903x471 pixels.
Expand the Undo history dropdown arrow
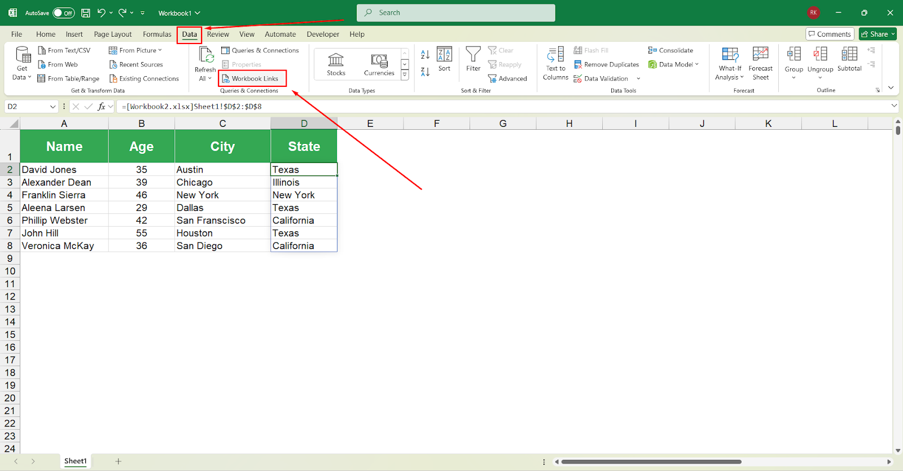111,12
